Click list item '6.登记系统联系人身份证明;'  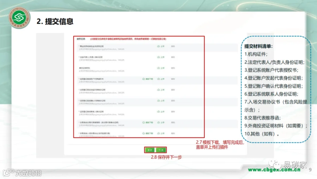pos(271,94)
